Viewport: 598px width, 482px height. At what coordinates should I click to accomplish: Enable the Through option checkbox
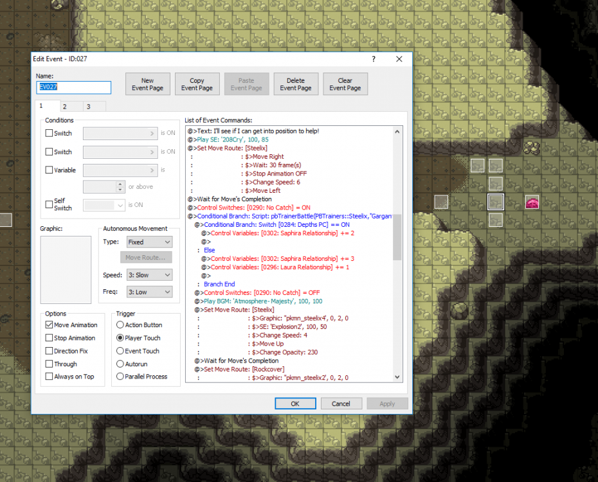pos(50,364)
